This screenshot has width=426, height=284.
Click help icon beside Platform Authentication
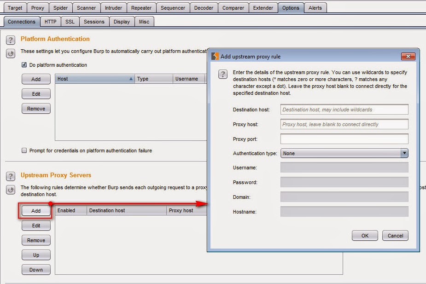click(11, 40)
